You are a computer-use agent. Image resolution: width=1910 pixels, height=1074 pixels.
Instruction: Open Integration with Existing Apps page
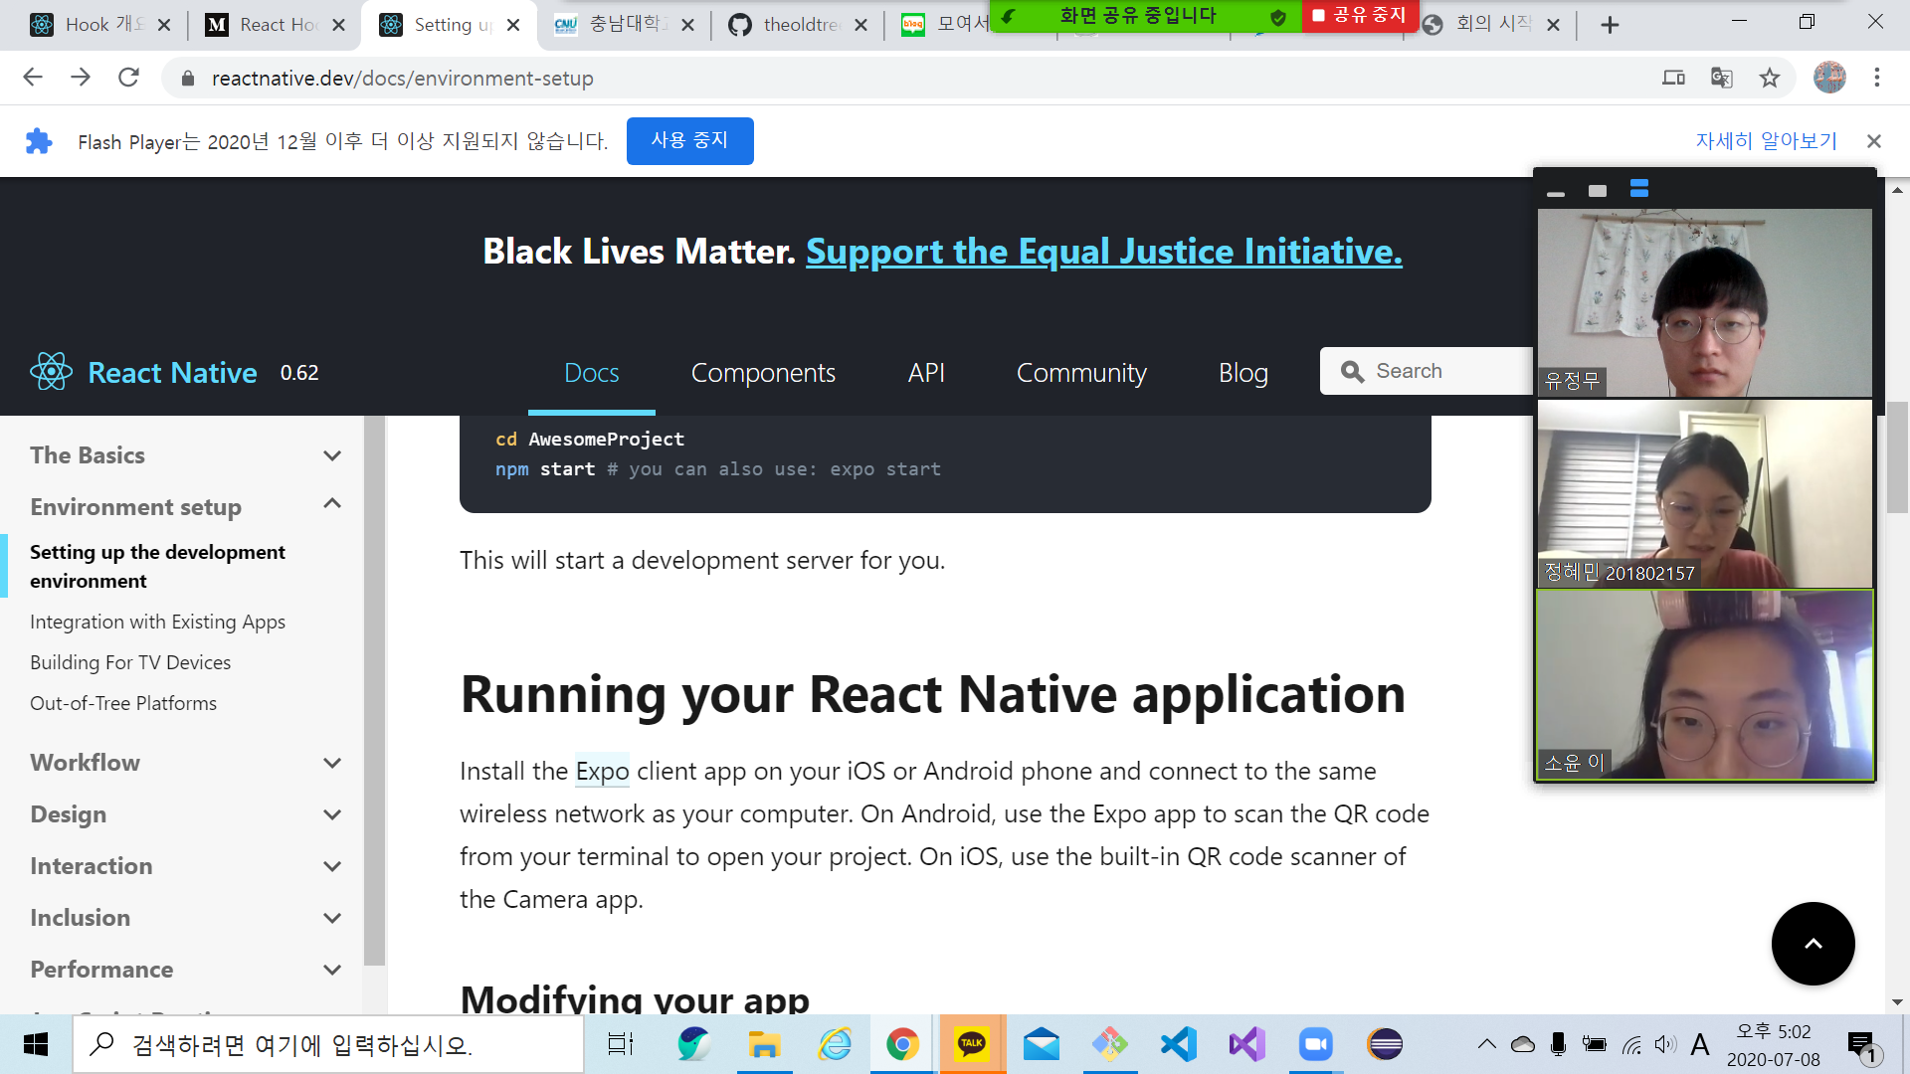tap(157, 622)
